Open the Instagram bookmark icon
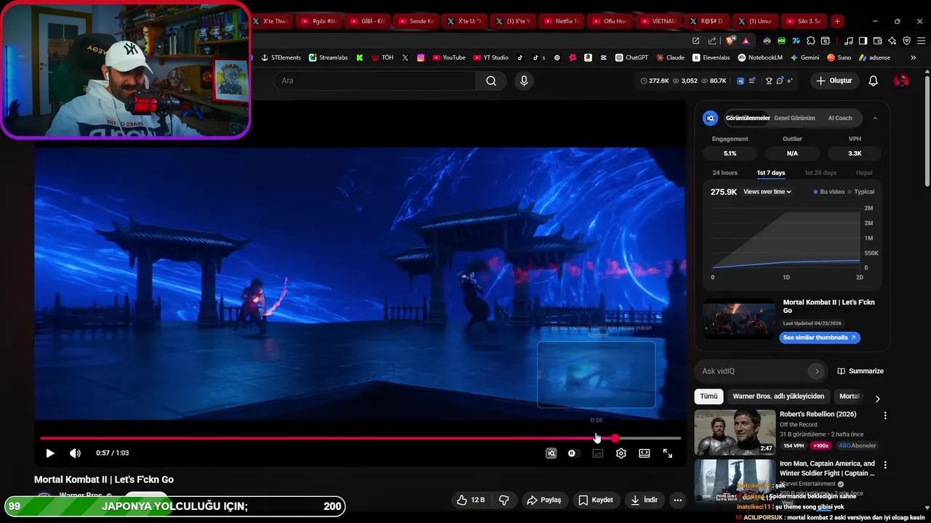This screenshot has height=523, width=931. [x=420, y=57]
